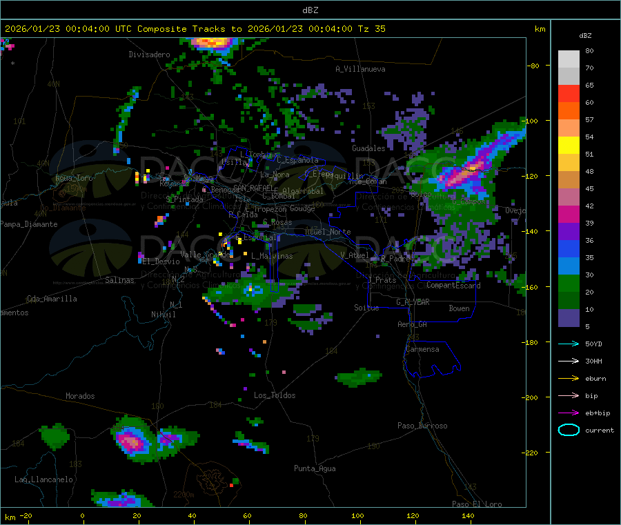This screenshot has width=621, height=525.
Task: Select the pink bip arrow symbol
Action: [x=569, y=395]
